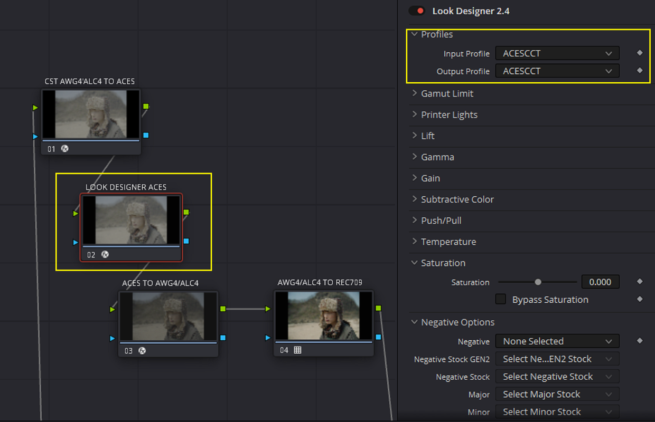Open the Select Negative Stock dropdown
Viewport: 655px width, 422px height.
[557, 377]
